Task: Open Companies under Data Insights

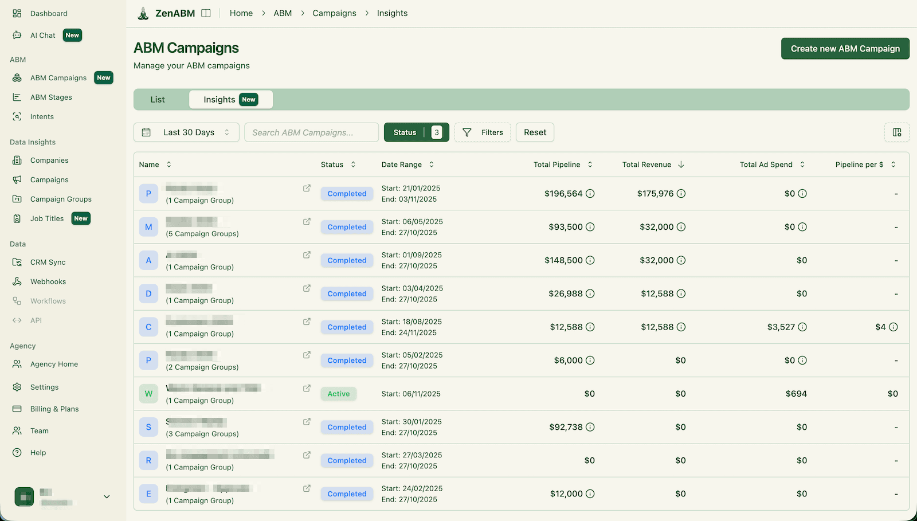Action: tap(49, 160)
